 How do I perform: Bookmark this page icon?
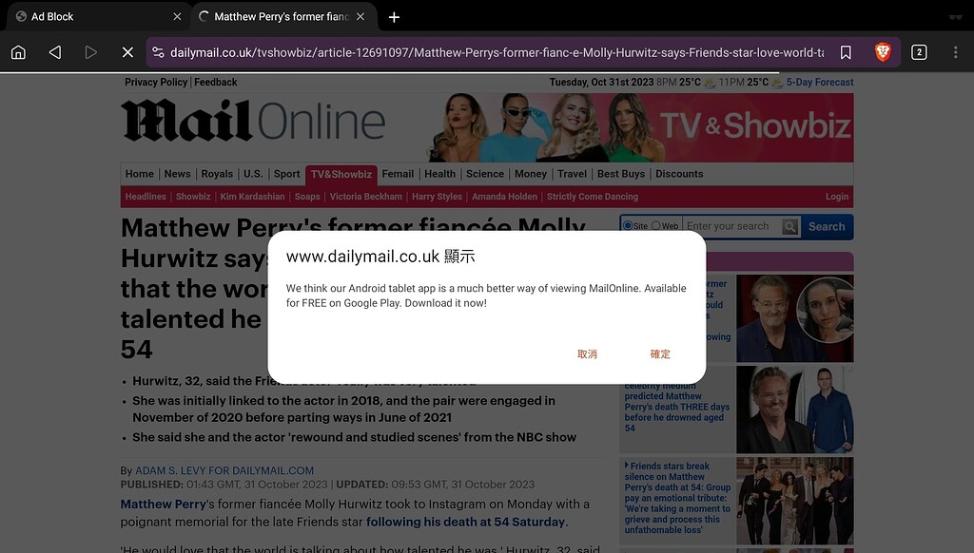click(846, 52)
